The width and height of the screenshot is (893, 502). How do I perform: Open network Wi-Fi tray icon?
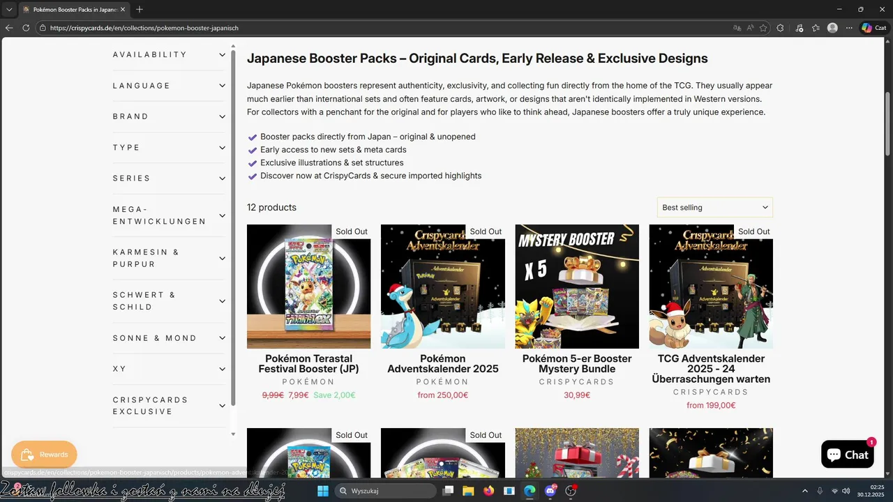pyautogui.click(x=834, y=491)
